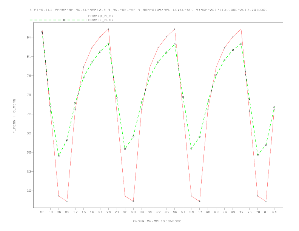Viewport: 299px width, 231px height.
Task: Click x-axis forecast hour label 48
Action: click(175, 212)
